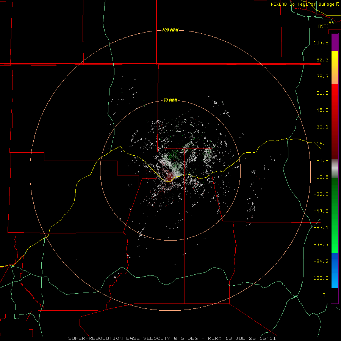Click the 50 NMI range ring label

(170, 100)
